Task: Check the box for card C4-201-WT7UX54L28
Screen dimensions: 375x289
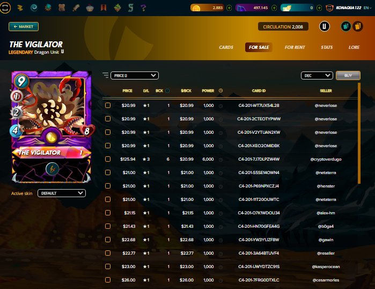Action: [x=108, y=105]
